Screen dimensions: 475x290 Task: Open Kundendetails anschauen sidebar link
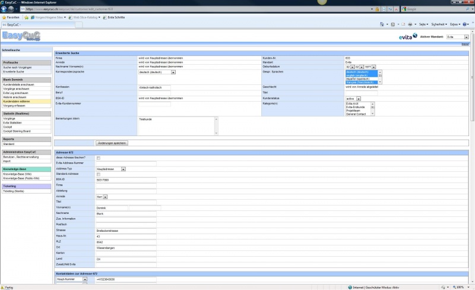click(18, 84)
